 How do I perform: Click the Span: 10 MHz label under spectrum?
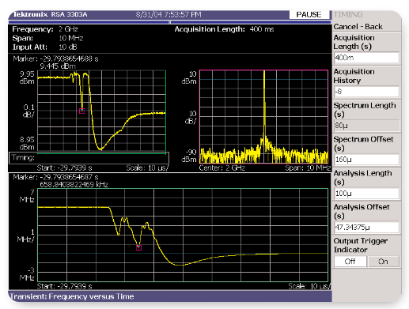click(308, 168)
